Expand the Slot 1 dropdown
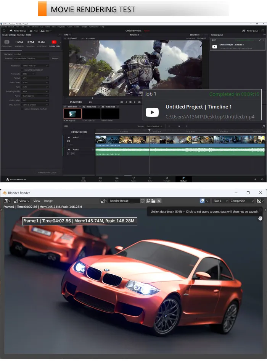Screen dimensions: 267x361 [220, 201]
